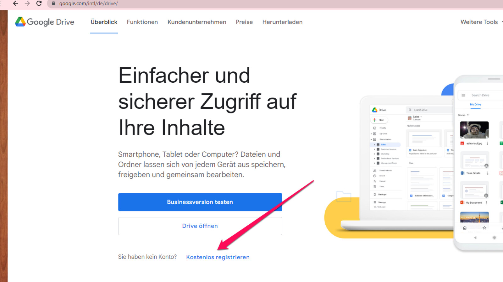Reload the page with the refresh icon

pyautogui.click(x=39, y=3)
